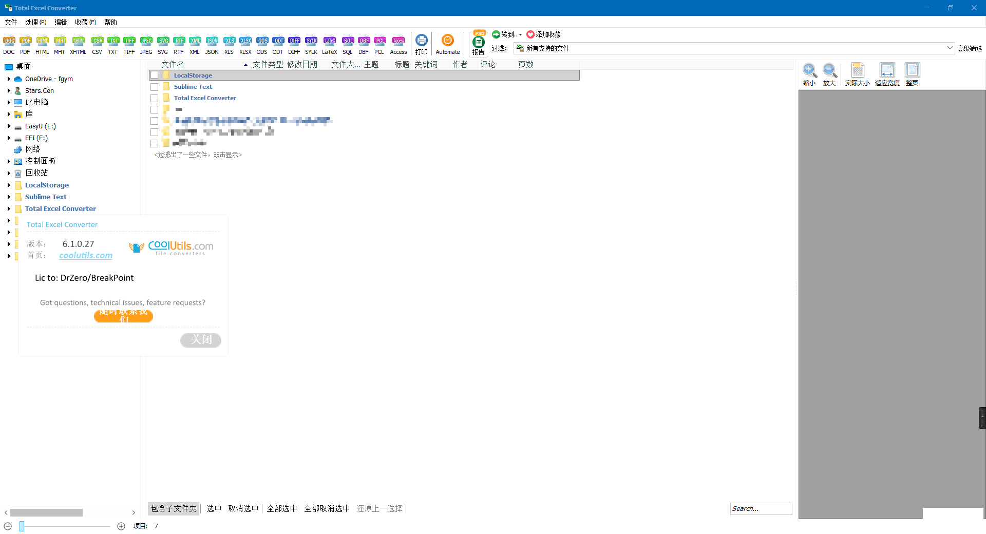
Task: Expand OneDrive - fgym tree node
Action: [9, 79]
